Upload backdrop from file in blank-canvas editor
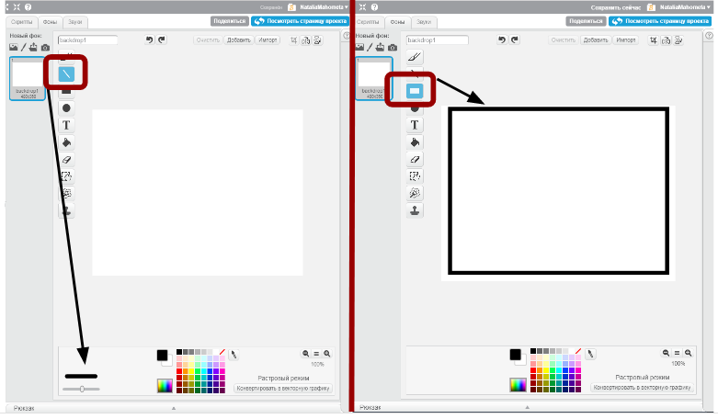Image resolution: width=718 pixels, height=419 pixels. (x=33, y=47)
